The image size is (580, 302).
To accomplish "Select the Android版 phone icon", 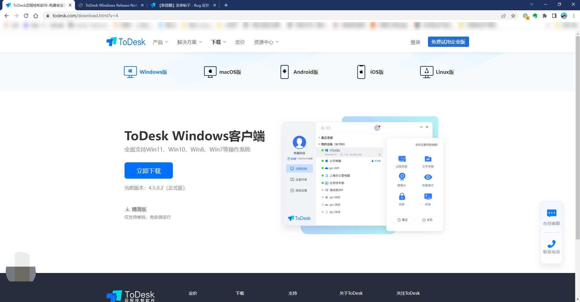I will (284, 72).
